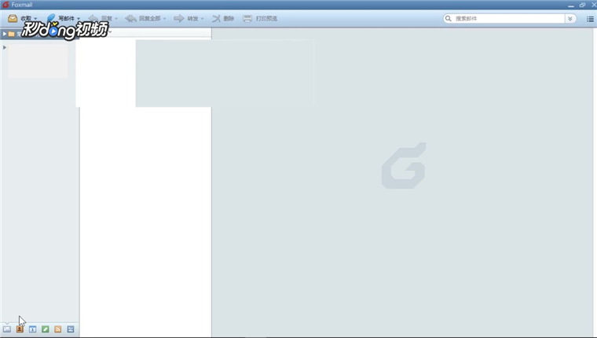Open the Forward dropdown arrow

click(x=202, y=19)
